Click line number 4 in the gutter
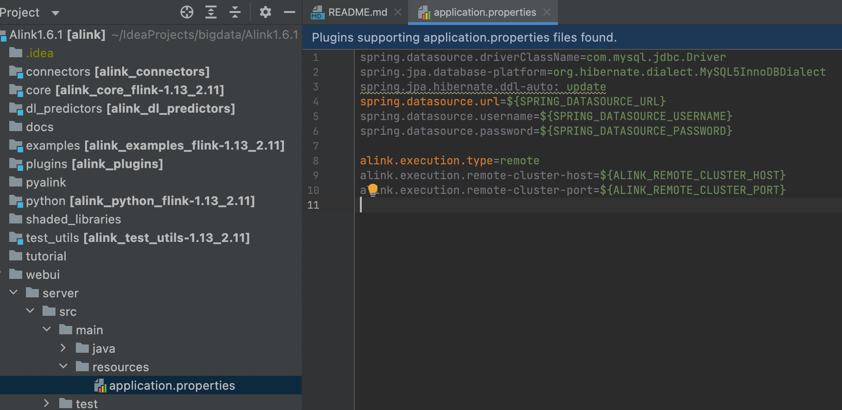Image resolution: width=842 pixels, height=410 pixels. (x=316, y=102)
